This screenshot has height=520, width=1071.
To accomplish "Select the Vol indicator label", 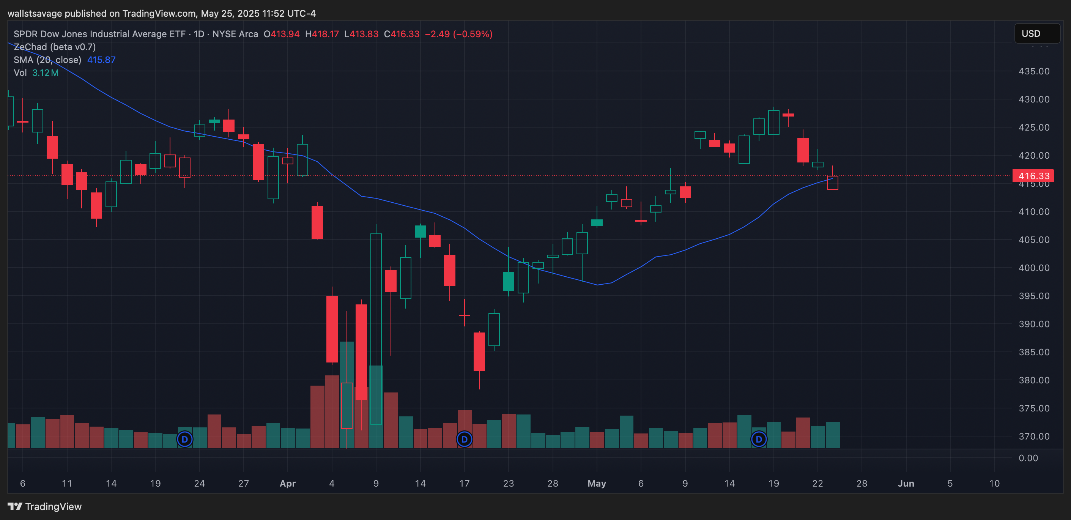I will [x=20, y=73].
